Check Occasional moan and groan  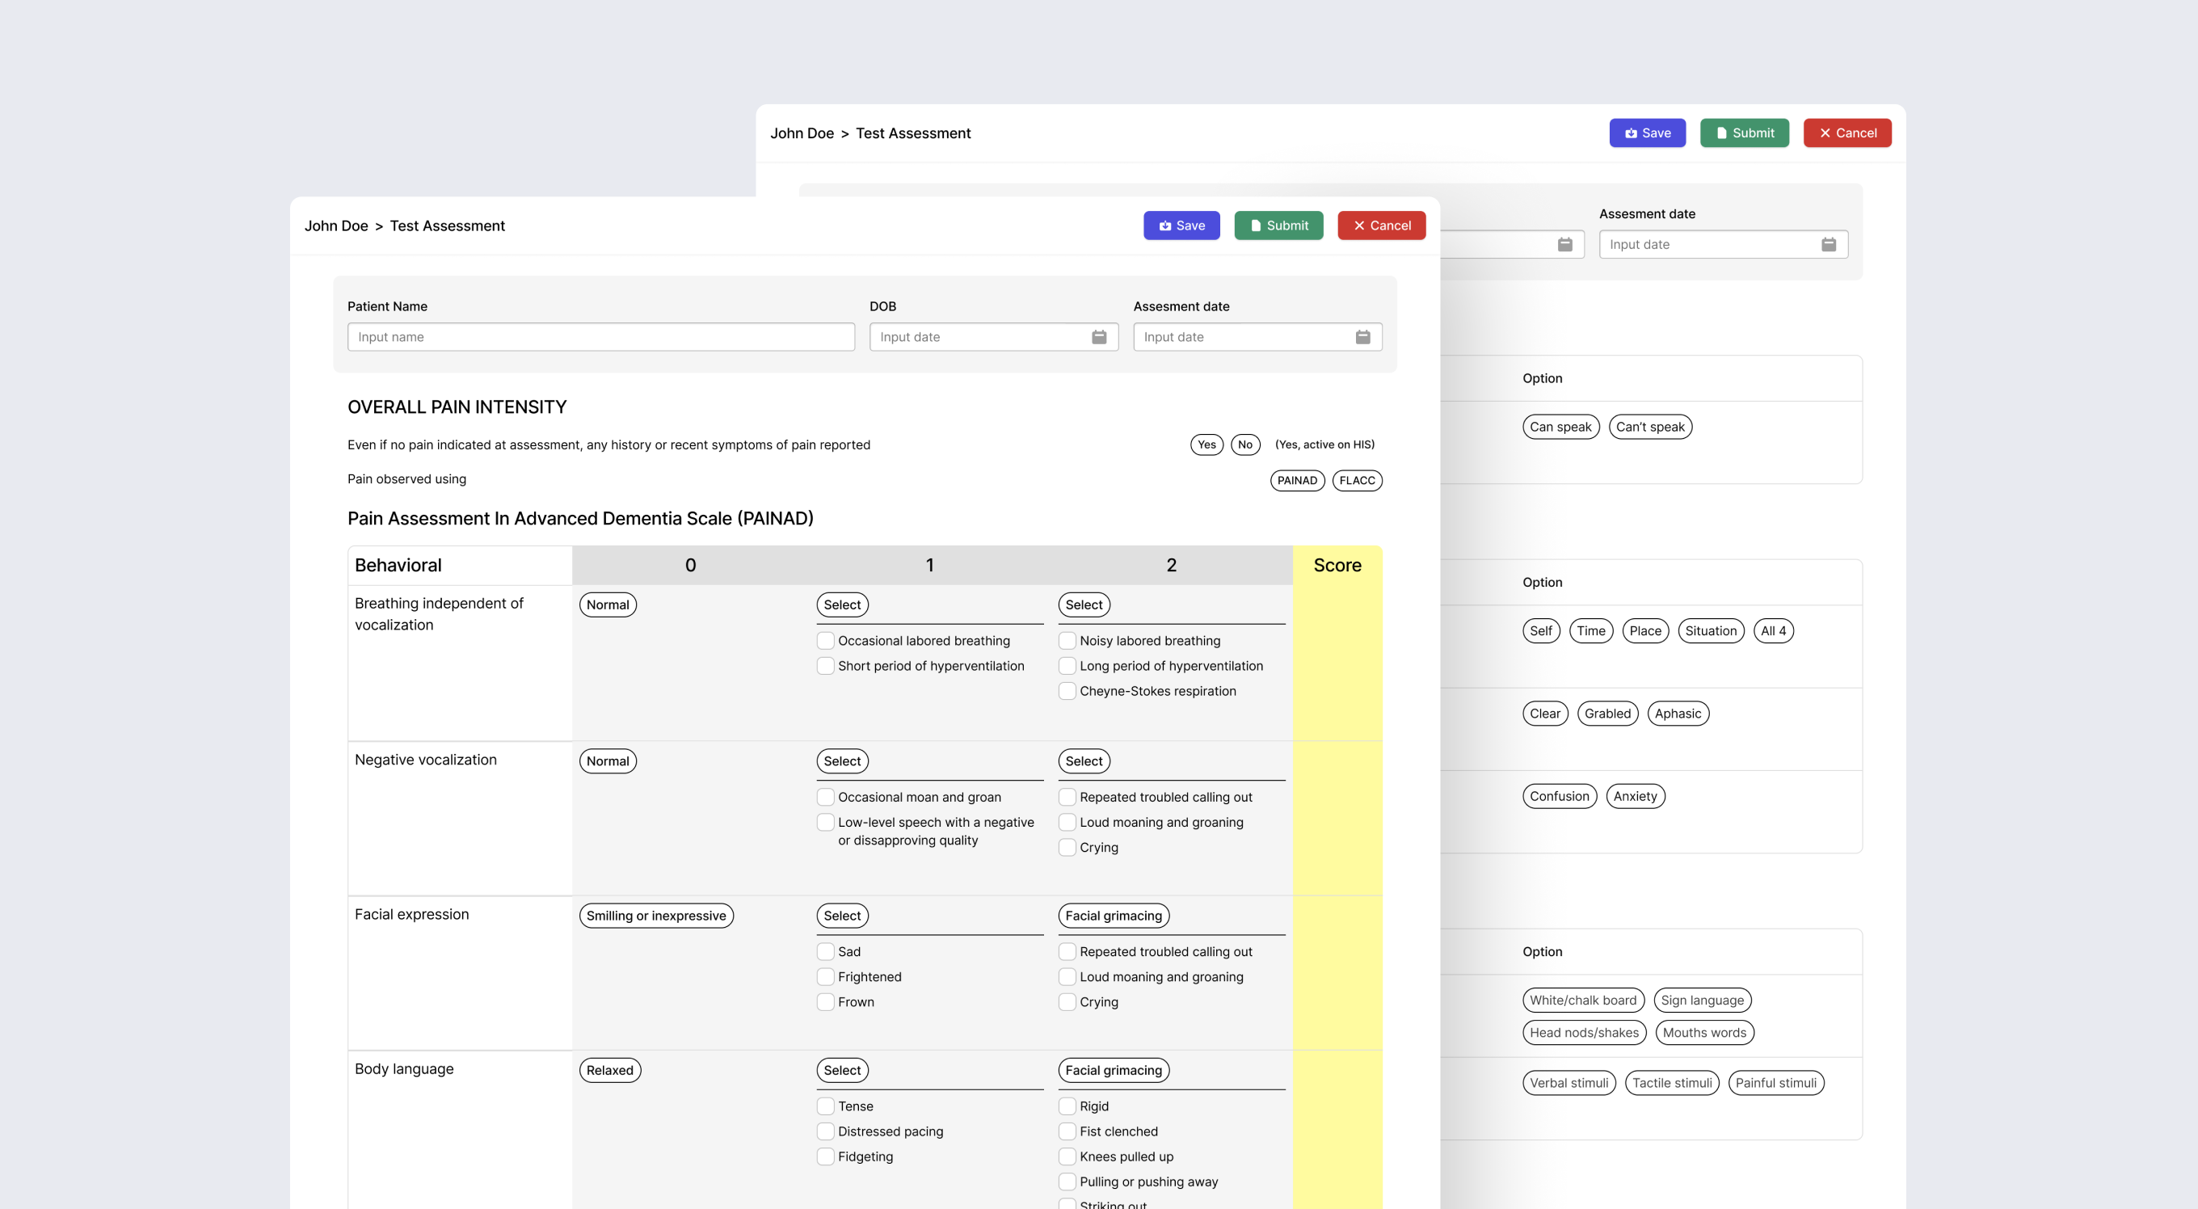click(825, 797)
